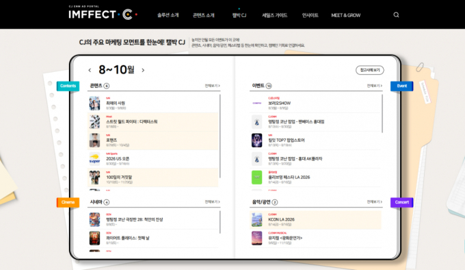Screen dimensions: 465x270
Task: Open the 100일의 거짓말 poster thumbnail
Action: [94, 177]
